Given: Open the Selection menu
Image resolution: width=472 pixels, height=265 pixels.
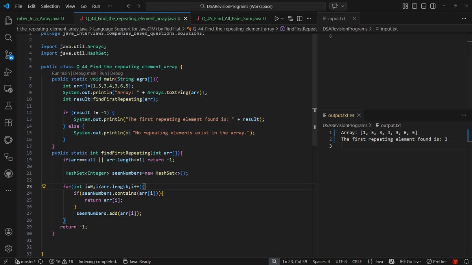Looking at the screenshot, I should (50, 6).
